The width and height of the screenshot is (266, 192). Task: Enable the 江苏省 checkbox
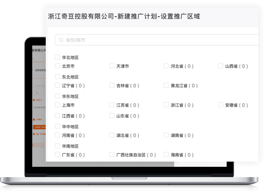112,105
